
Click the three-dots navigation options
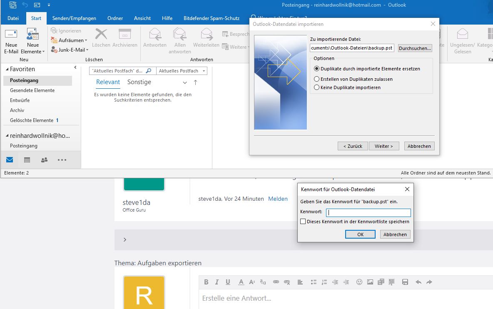tap(62, 160)
